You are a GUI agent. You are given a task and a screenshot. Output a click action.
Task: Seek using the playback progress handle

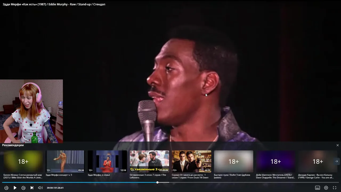(157, 182)
